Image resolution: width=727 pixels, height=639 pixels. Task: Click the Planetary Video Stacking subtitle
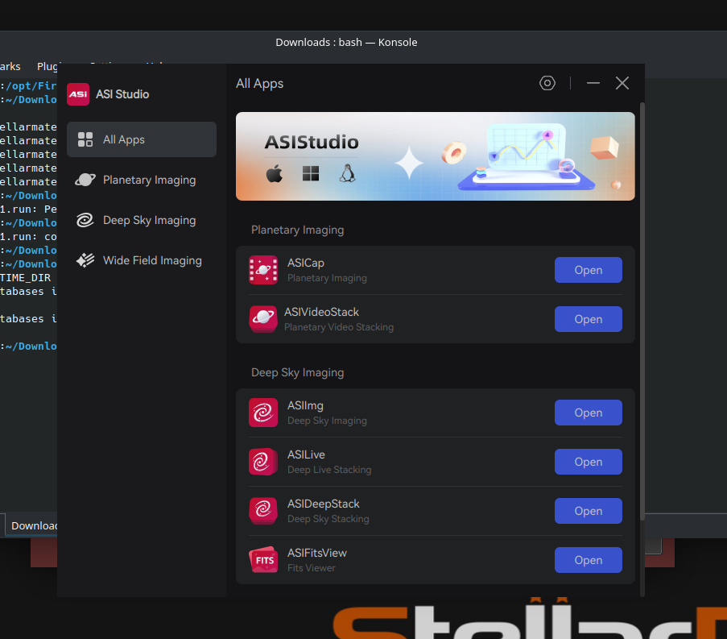[x=339, y=327]
